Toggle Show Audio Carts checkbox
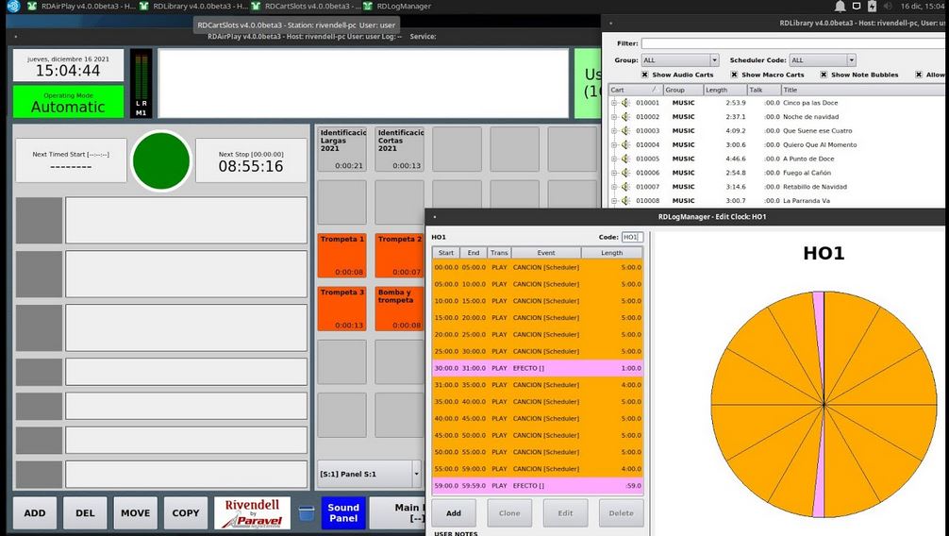The width and height of the screenshot is (949, 536). tap(644, 75)
